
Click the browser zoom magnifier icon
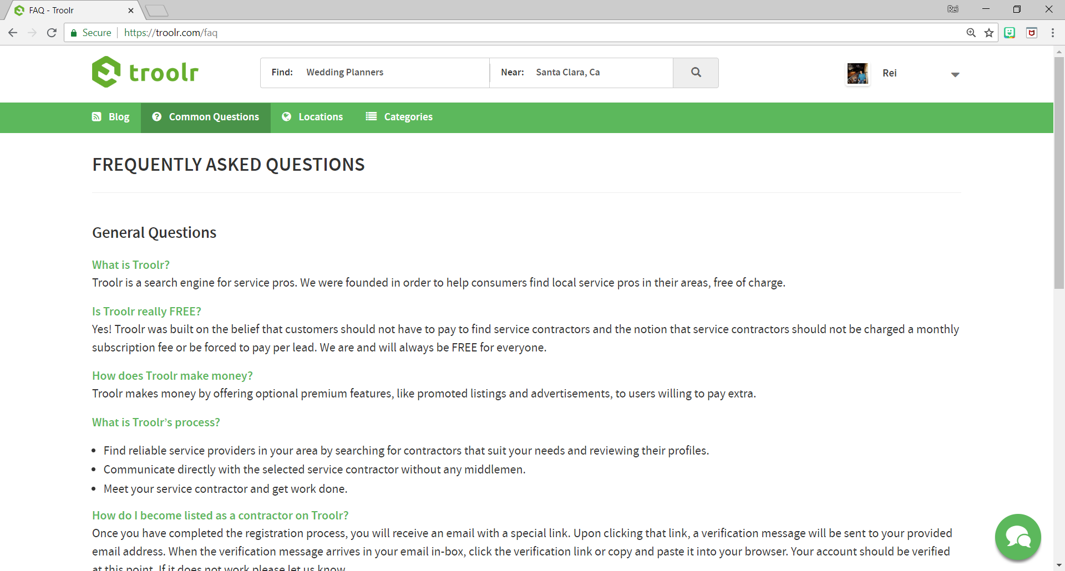(x=971, y=33)
